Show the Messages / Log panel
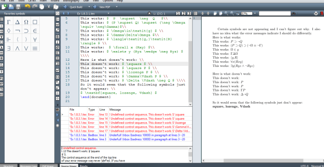The width and height of the screenshot is (324, 167). (29, 166)
